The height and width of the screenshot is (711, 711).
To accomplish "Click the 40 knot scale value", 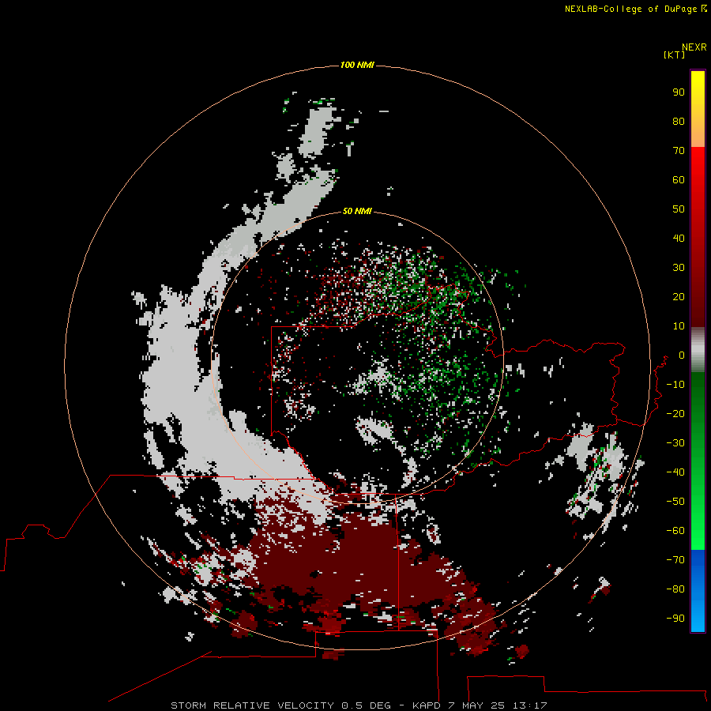I will (679, 238).
